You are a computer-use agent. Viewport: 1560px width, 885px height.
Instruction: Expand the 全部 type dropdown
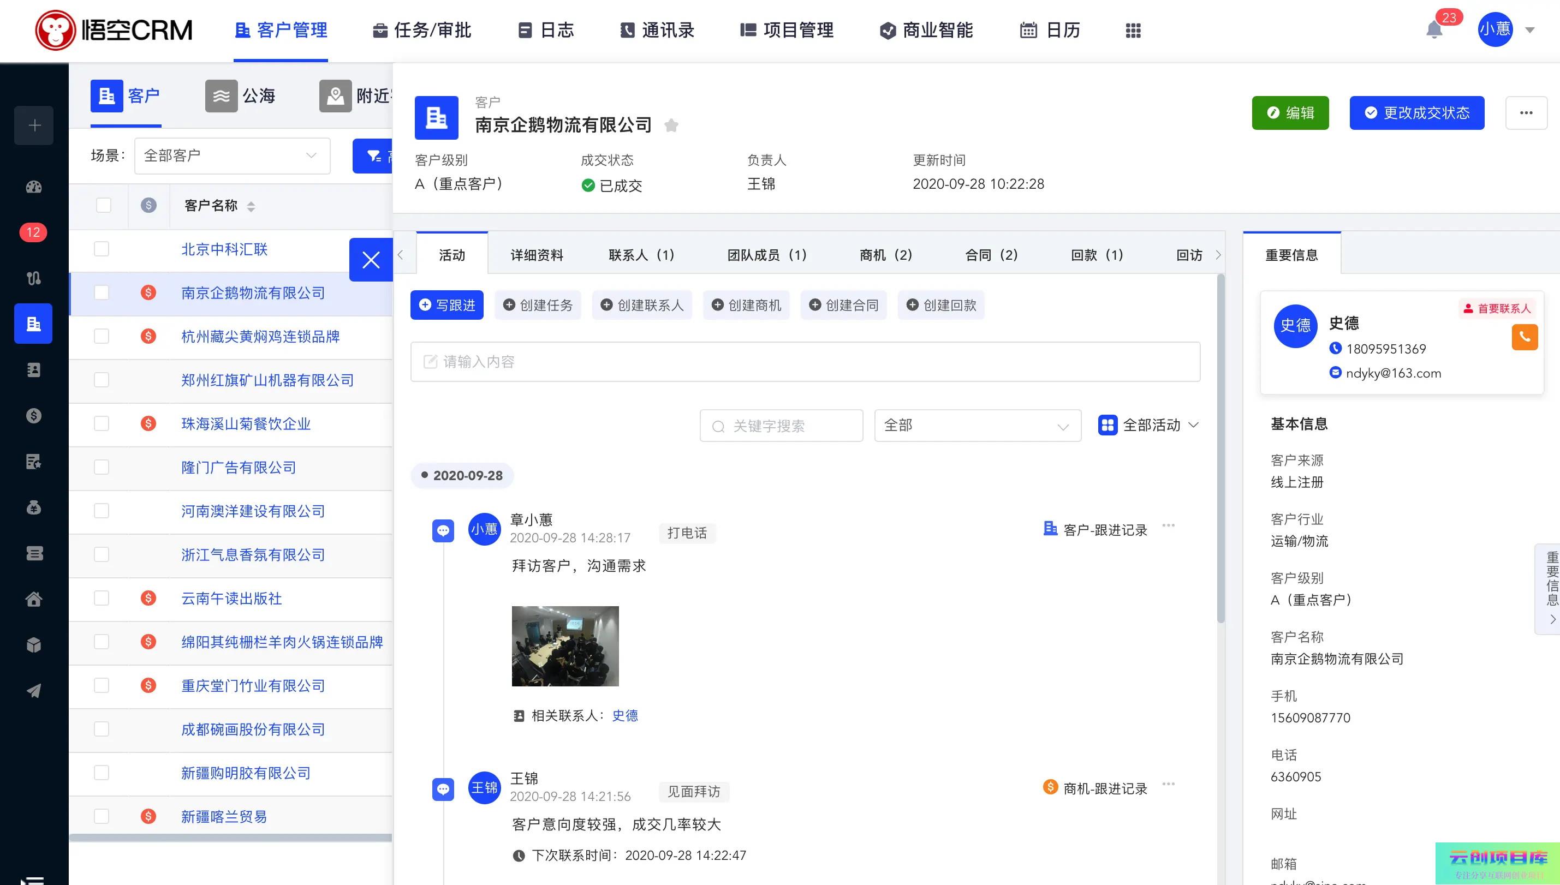[x=977, y=426]
